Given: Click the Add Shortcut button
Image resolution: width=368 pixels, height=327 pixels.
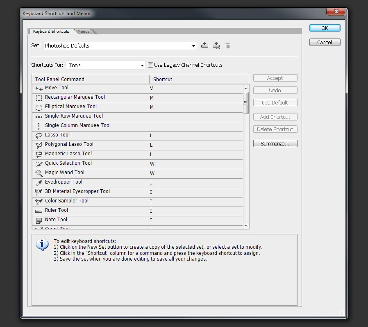Looking at the screenshot, I should pyautogui.click(x=275, y=117).
